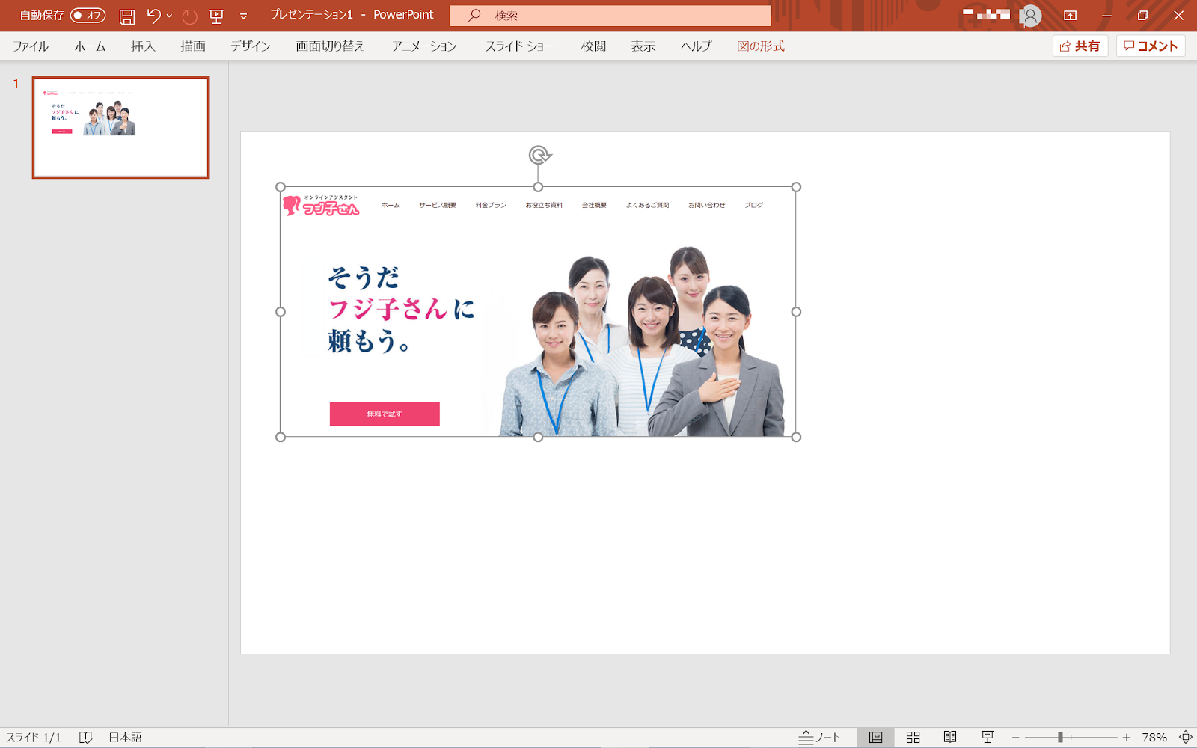
Task: Click the zoom out minus button
Action: pos(1016,738)
